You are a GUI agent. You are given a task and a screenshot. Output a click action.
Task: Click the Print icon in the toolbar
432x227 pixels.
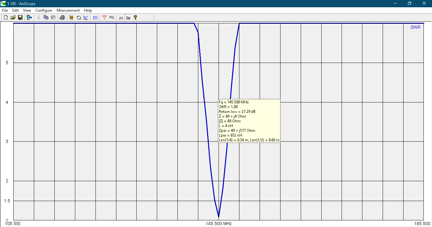click(62, 18)
